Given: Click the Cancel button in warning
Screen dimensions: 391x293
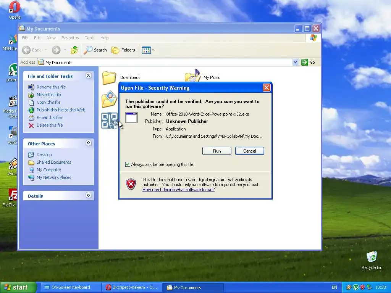Looking at the screenshot, I should tap(250, 151).
